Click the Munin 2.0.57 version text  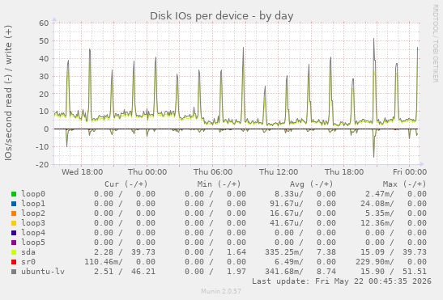221,291
